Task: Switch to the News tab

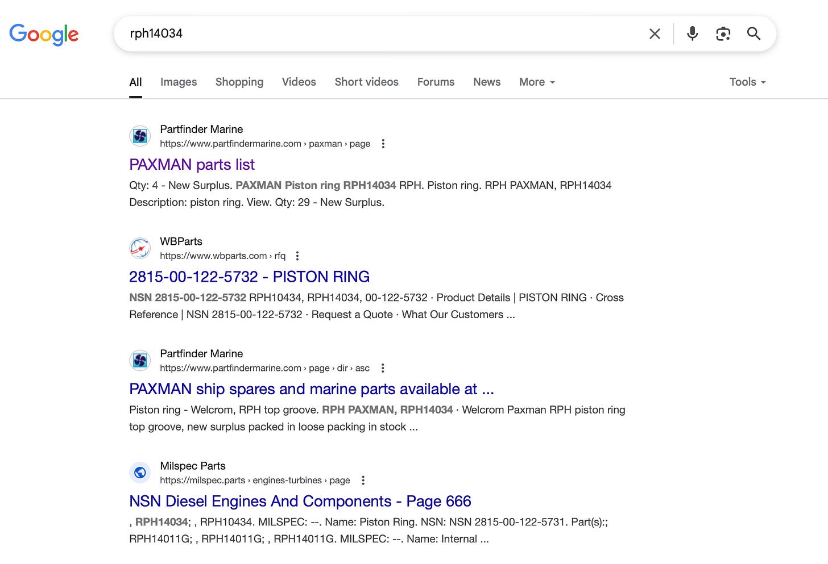Action: point(487,82)
